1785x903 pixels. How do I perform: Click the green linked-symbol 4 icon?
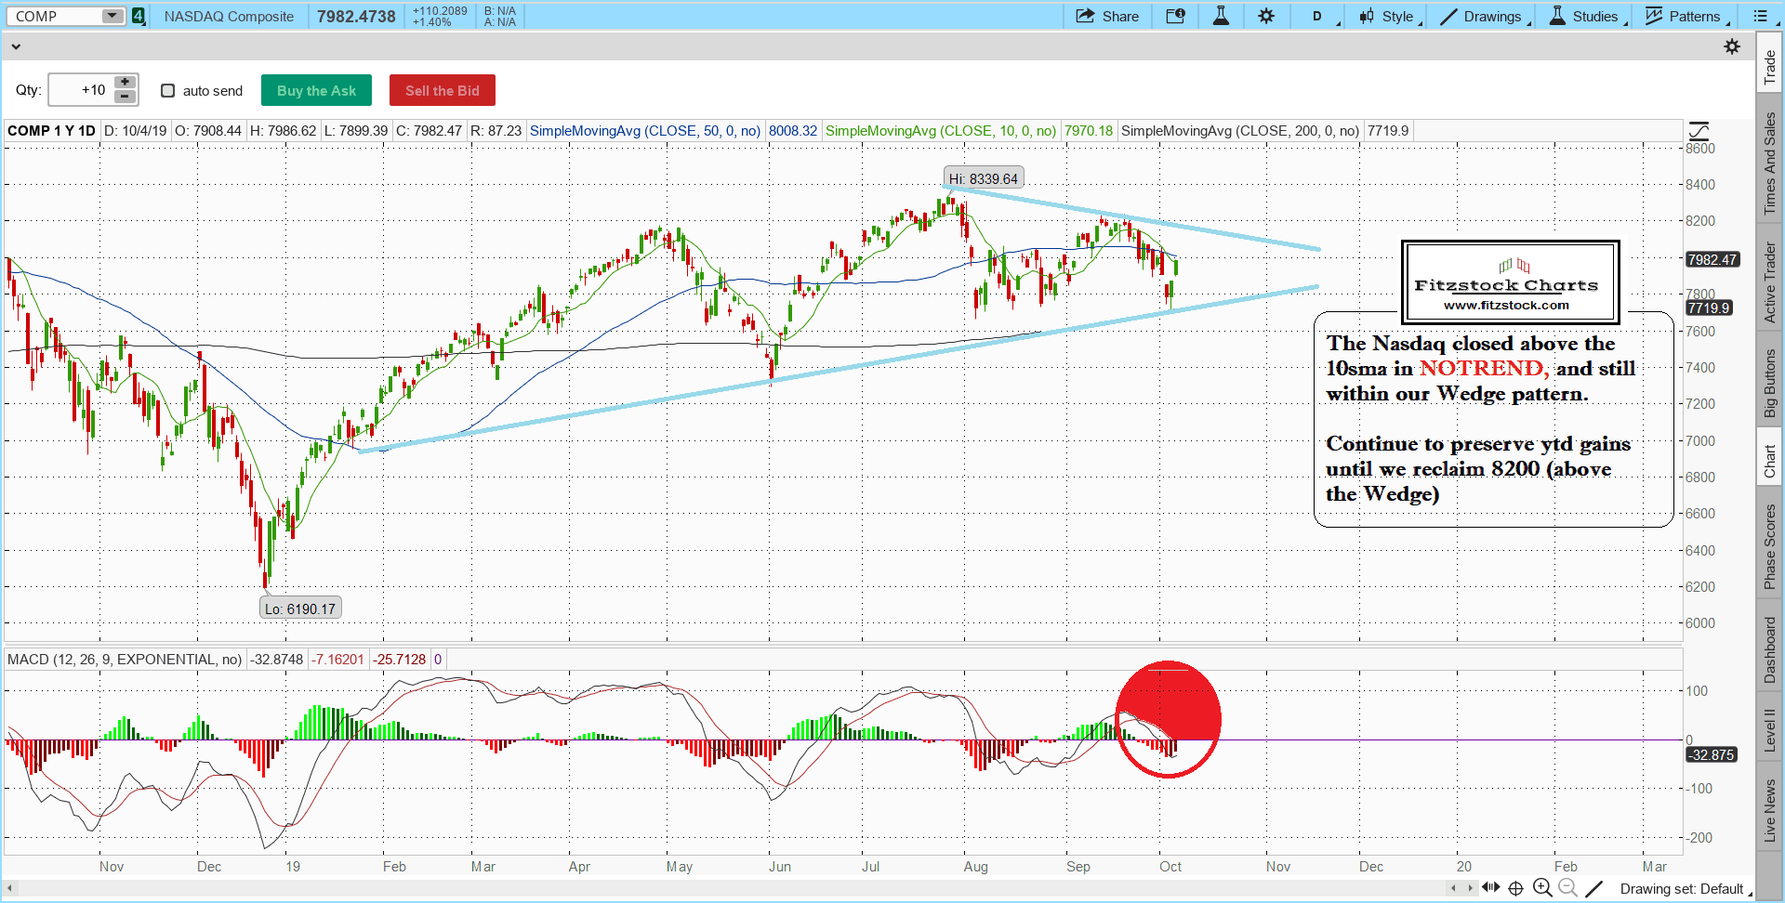[x=139, y=16]
